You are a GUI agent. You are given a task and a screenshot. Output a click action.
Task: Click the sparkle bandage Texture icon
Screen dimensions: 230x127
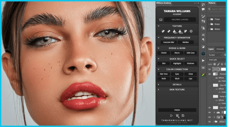[186, 31]
